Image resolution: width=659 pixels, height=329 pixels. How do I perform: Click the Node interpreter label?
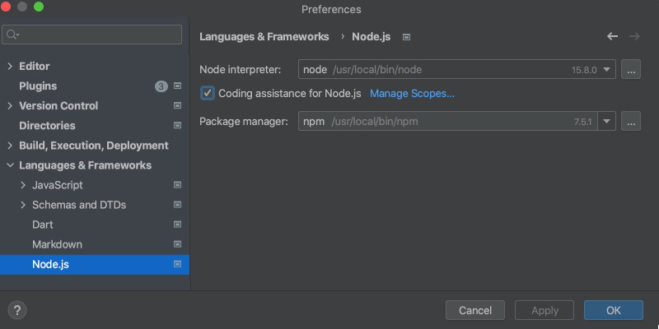pos(240,69)
